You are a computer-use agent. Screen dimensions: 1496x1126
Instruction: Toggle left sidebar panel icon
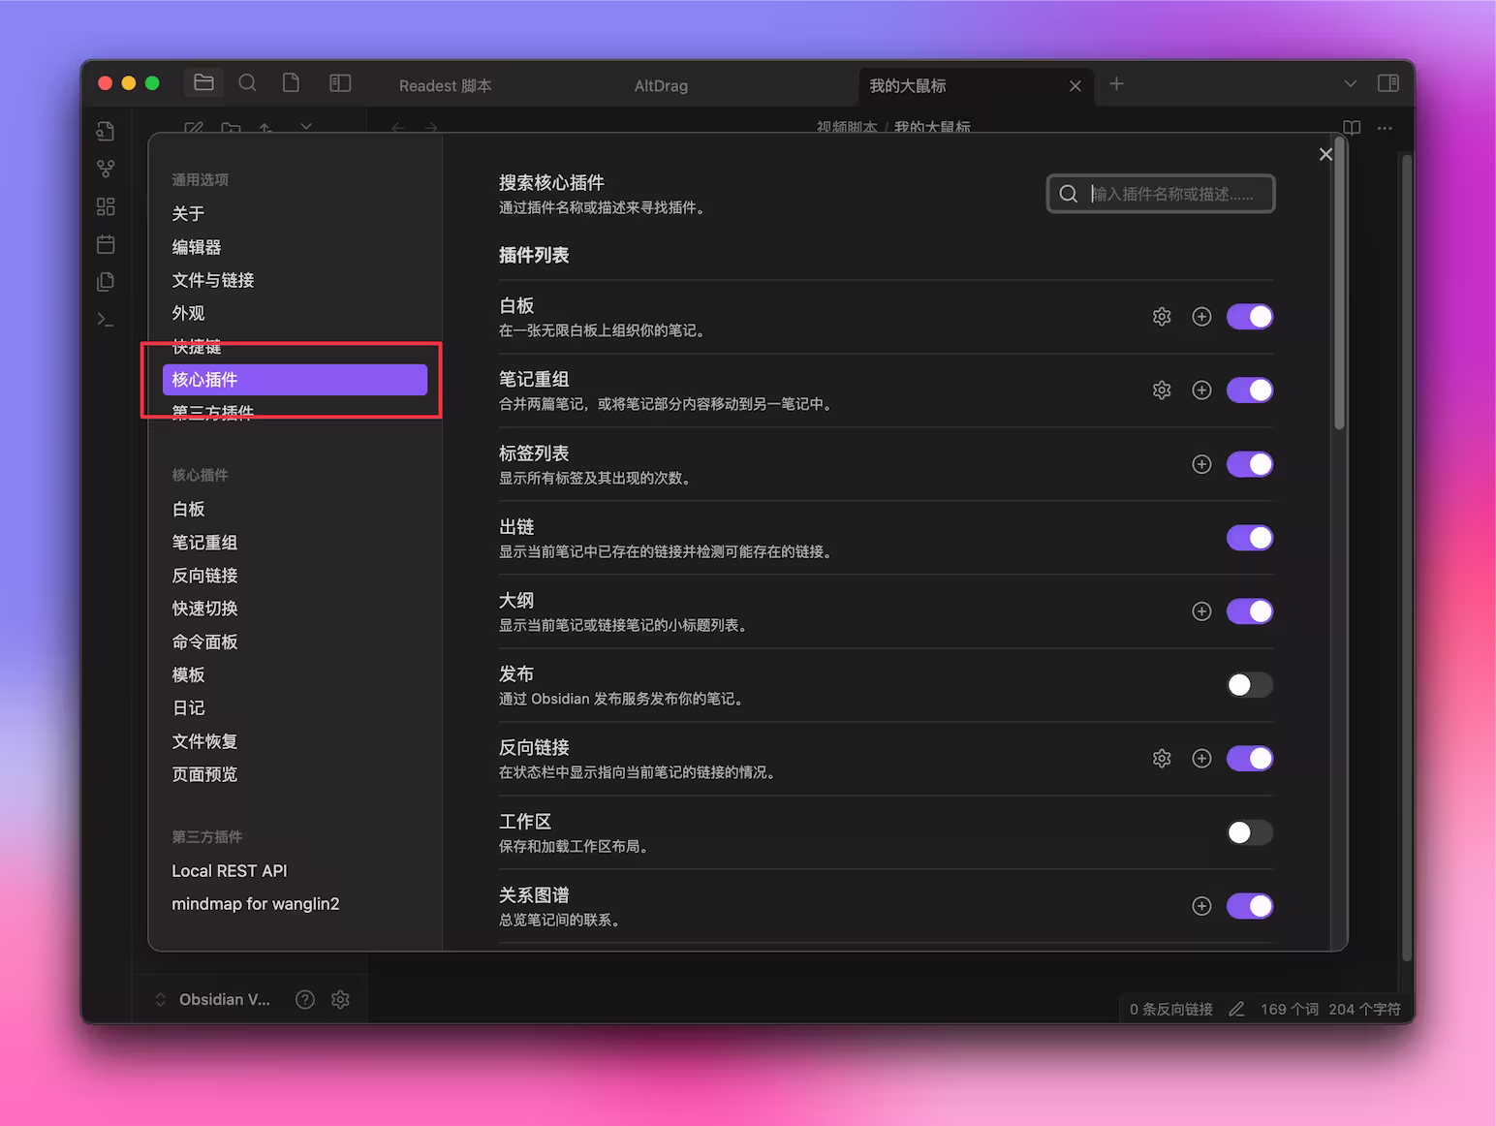pyautogui.click(x=340, y=83)
